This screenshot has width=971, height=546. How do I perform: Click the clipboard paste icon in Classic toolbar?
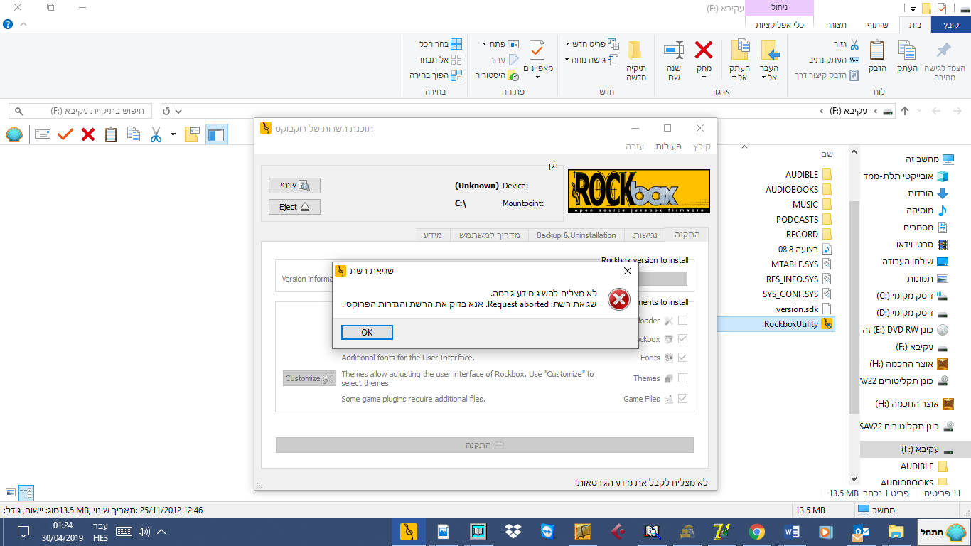tap(110, 134)
